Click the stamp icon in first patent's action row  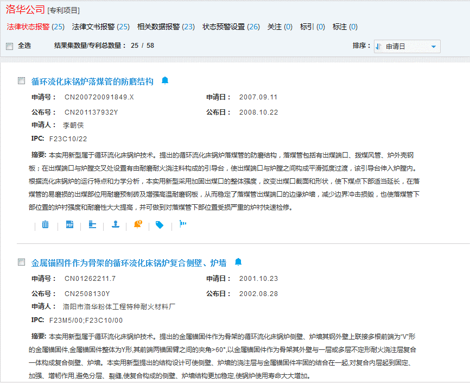click(115, 224)
